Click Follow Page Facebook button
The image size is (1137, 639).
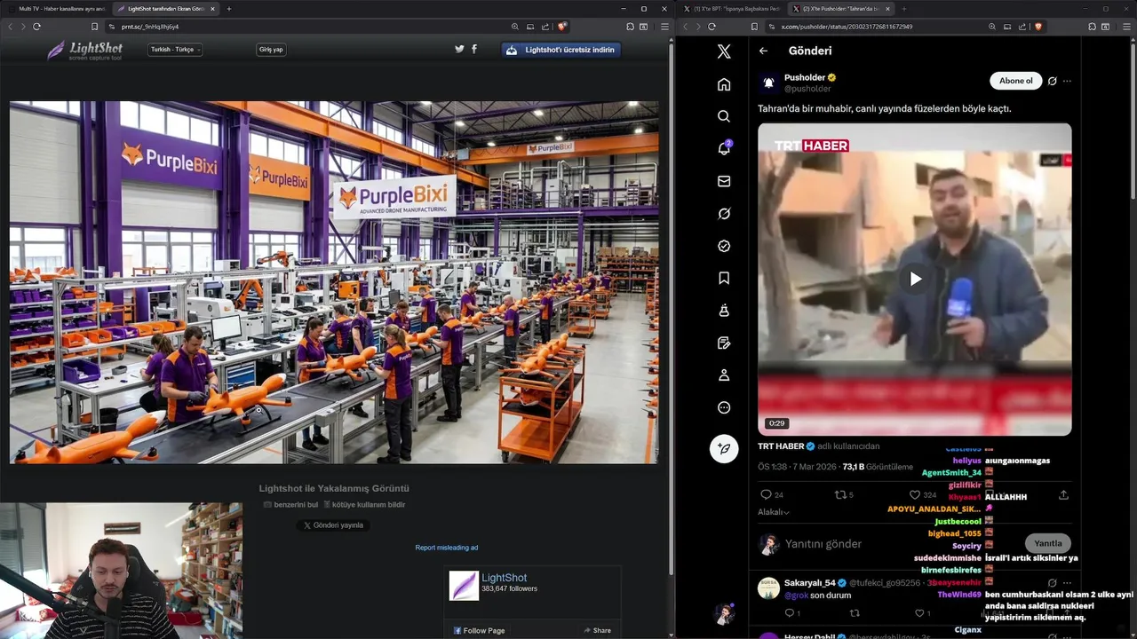479,631
